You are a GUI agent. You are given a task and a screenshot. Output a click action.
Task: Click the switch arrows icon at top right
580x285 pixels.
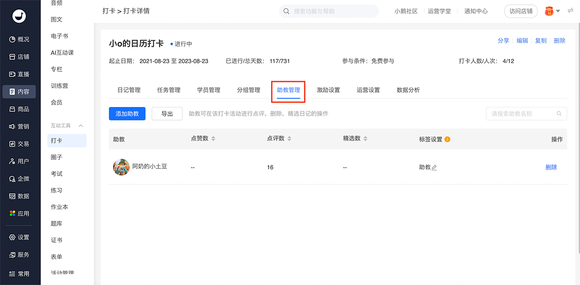(570, 11)
